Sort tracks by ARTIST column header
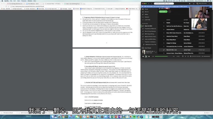The image size is (213, 119). [186, 20]
